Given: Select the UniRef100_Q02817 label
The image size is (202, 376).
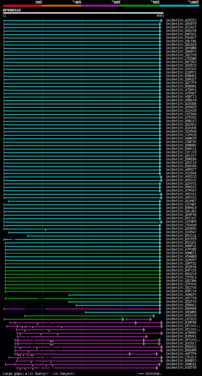Looking at the screenshot, I should pyautogui.click(x=181, y=343).
